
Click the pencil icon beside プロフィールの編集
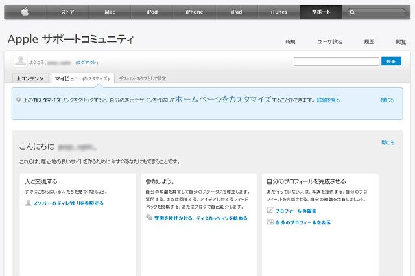pyautogui.click(x=270, y=210)
